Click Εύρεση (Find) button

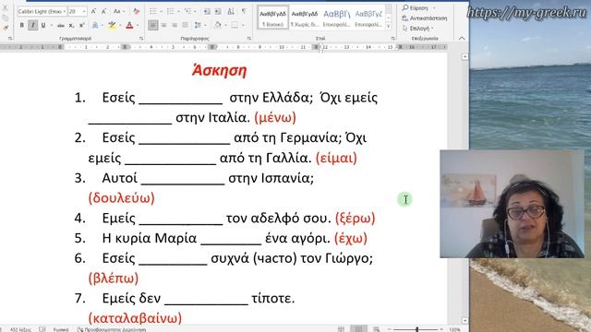416,8
